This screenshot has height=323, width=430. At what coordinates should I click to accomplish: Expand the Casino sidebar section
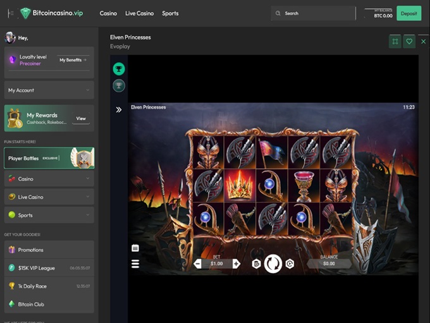tap(49, 179)
